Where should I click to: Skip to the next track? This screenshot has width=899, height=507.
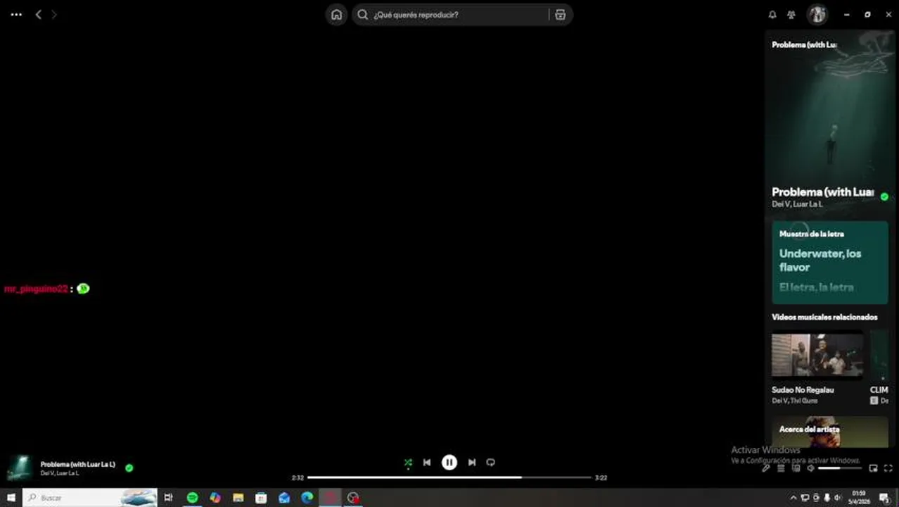coord(472,463)
